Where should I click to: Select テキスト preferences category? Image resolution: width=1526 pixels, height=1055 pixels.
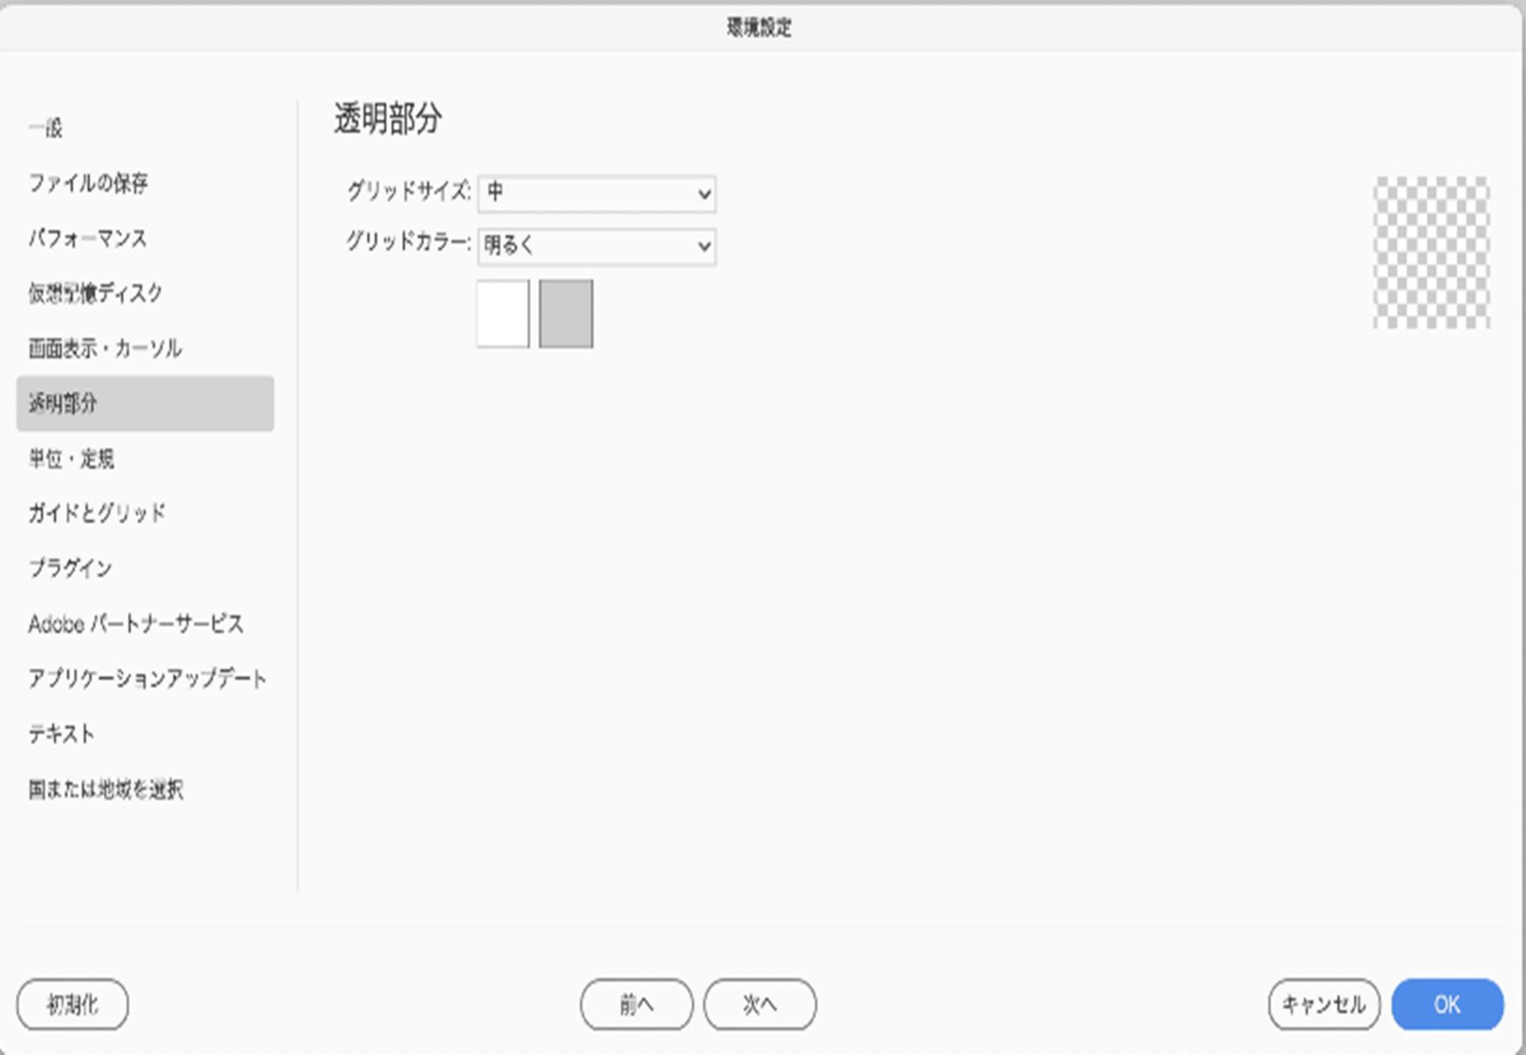[x=61, y=734]
